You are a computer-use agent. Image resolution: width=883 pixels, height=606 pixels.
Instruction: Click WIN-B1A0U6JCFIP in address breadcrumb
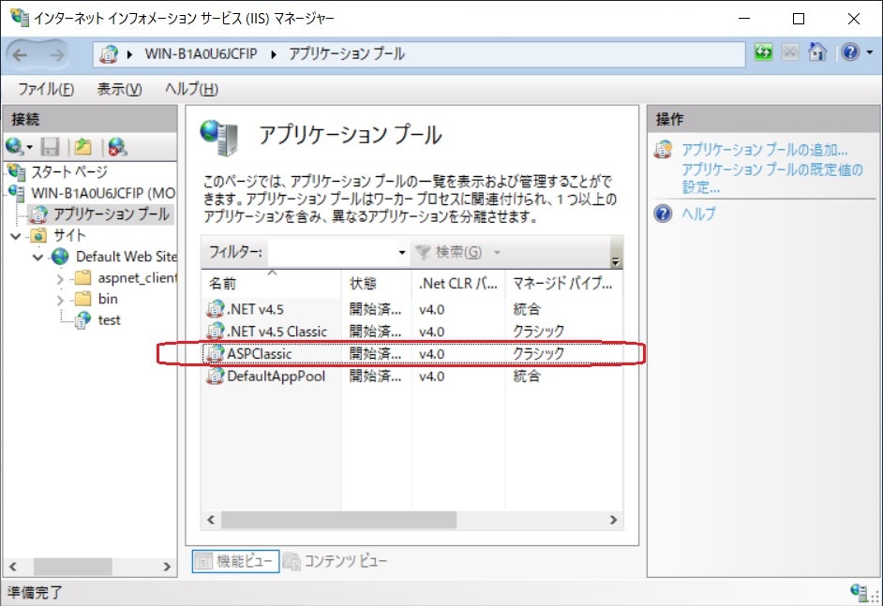[201, 54]
